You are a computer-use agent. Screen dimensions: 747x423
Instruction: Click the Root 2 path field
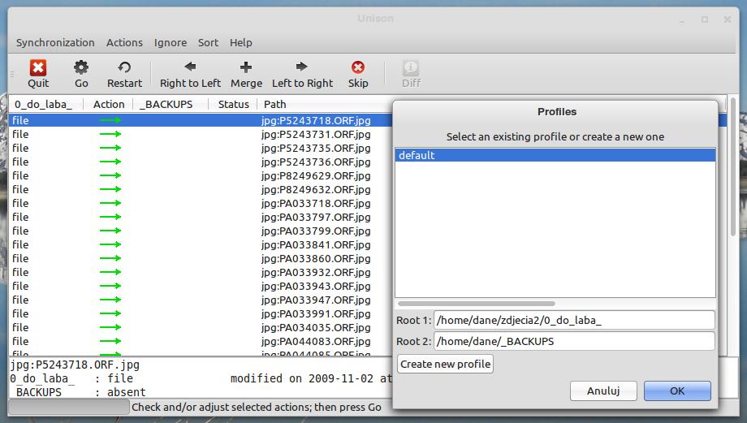(574, 342)
